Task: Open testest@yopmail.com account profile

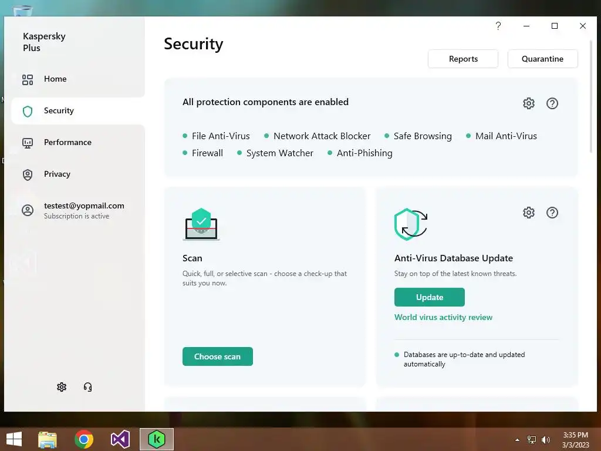Action: click(78, 210)
